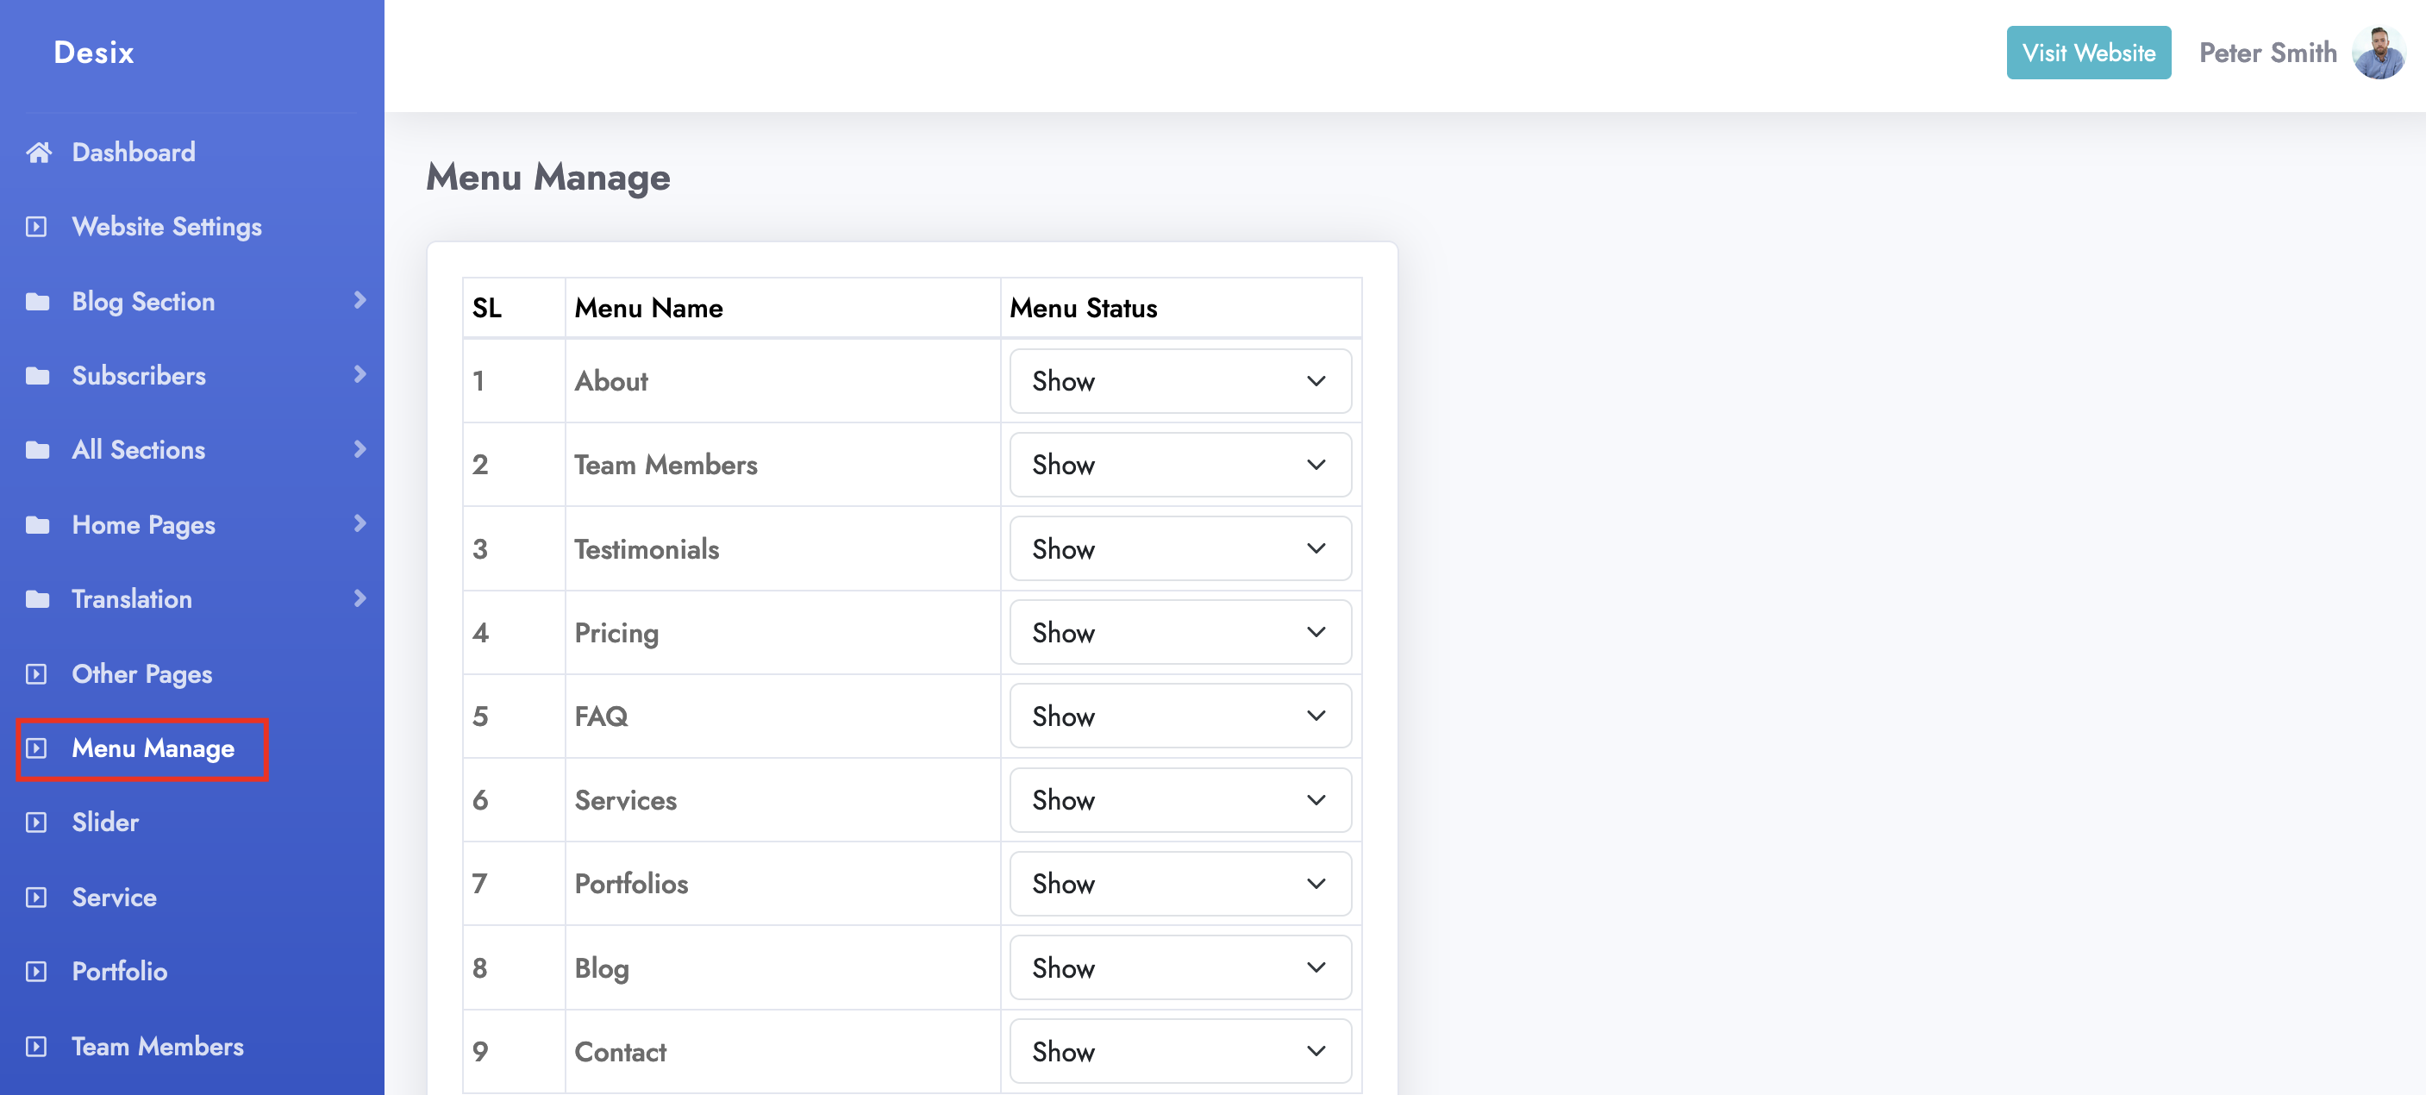Screen dimensions: 2426x1095
Task: Click the Subscribers folder icon
Action: (x=38, y=376)
